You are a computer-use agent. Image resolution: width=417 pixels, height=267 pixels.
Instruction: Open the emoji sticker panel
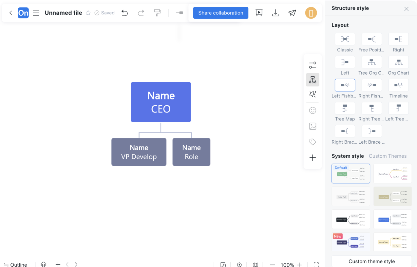click(313, 111)
